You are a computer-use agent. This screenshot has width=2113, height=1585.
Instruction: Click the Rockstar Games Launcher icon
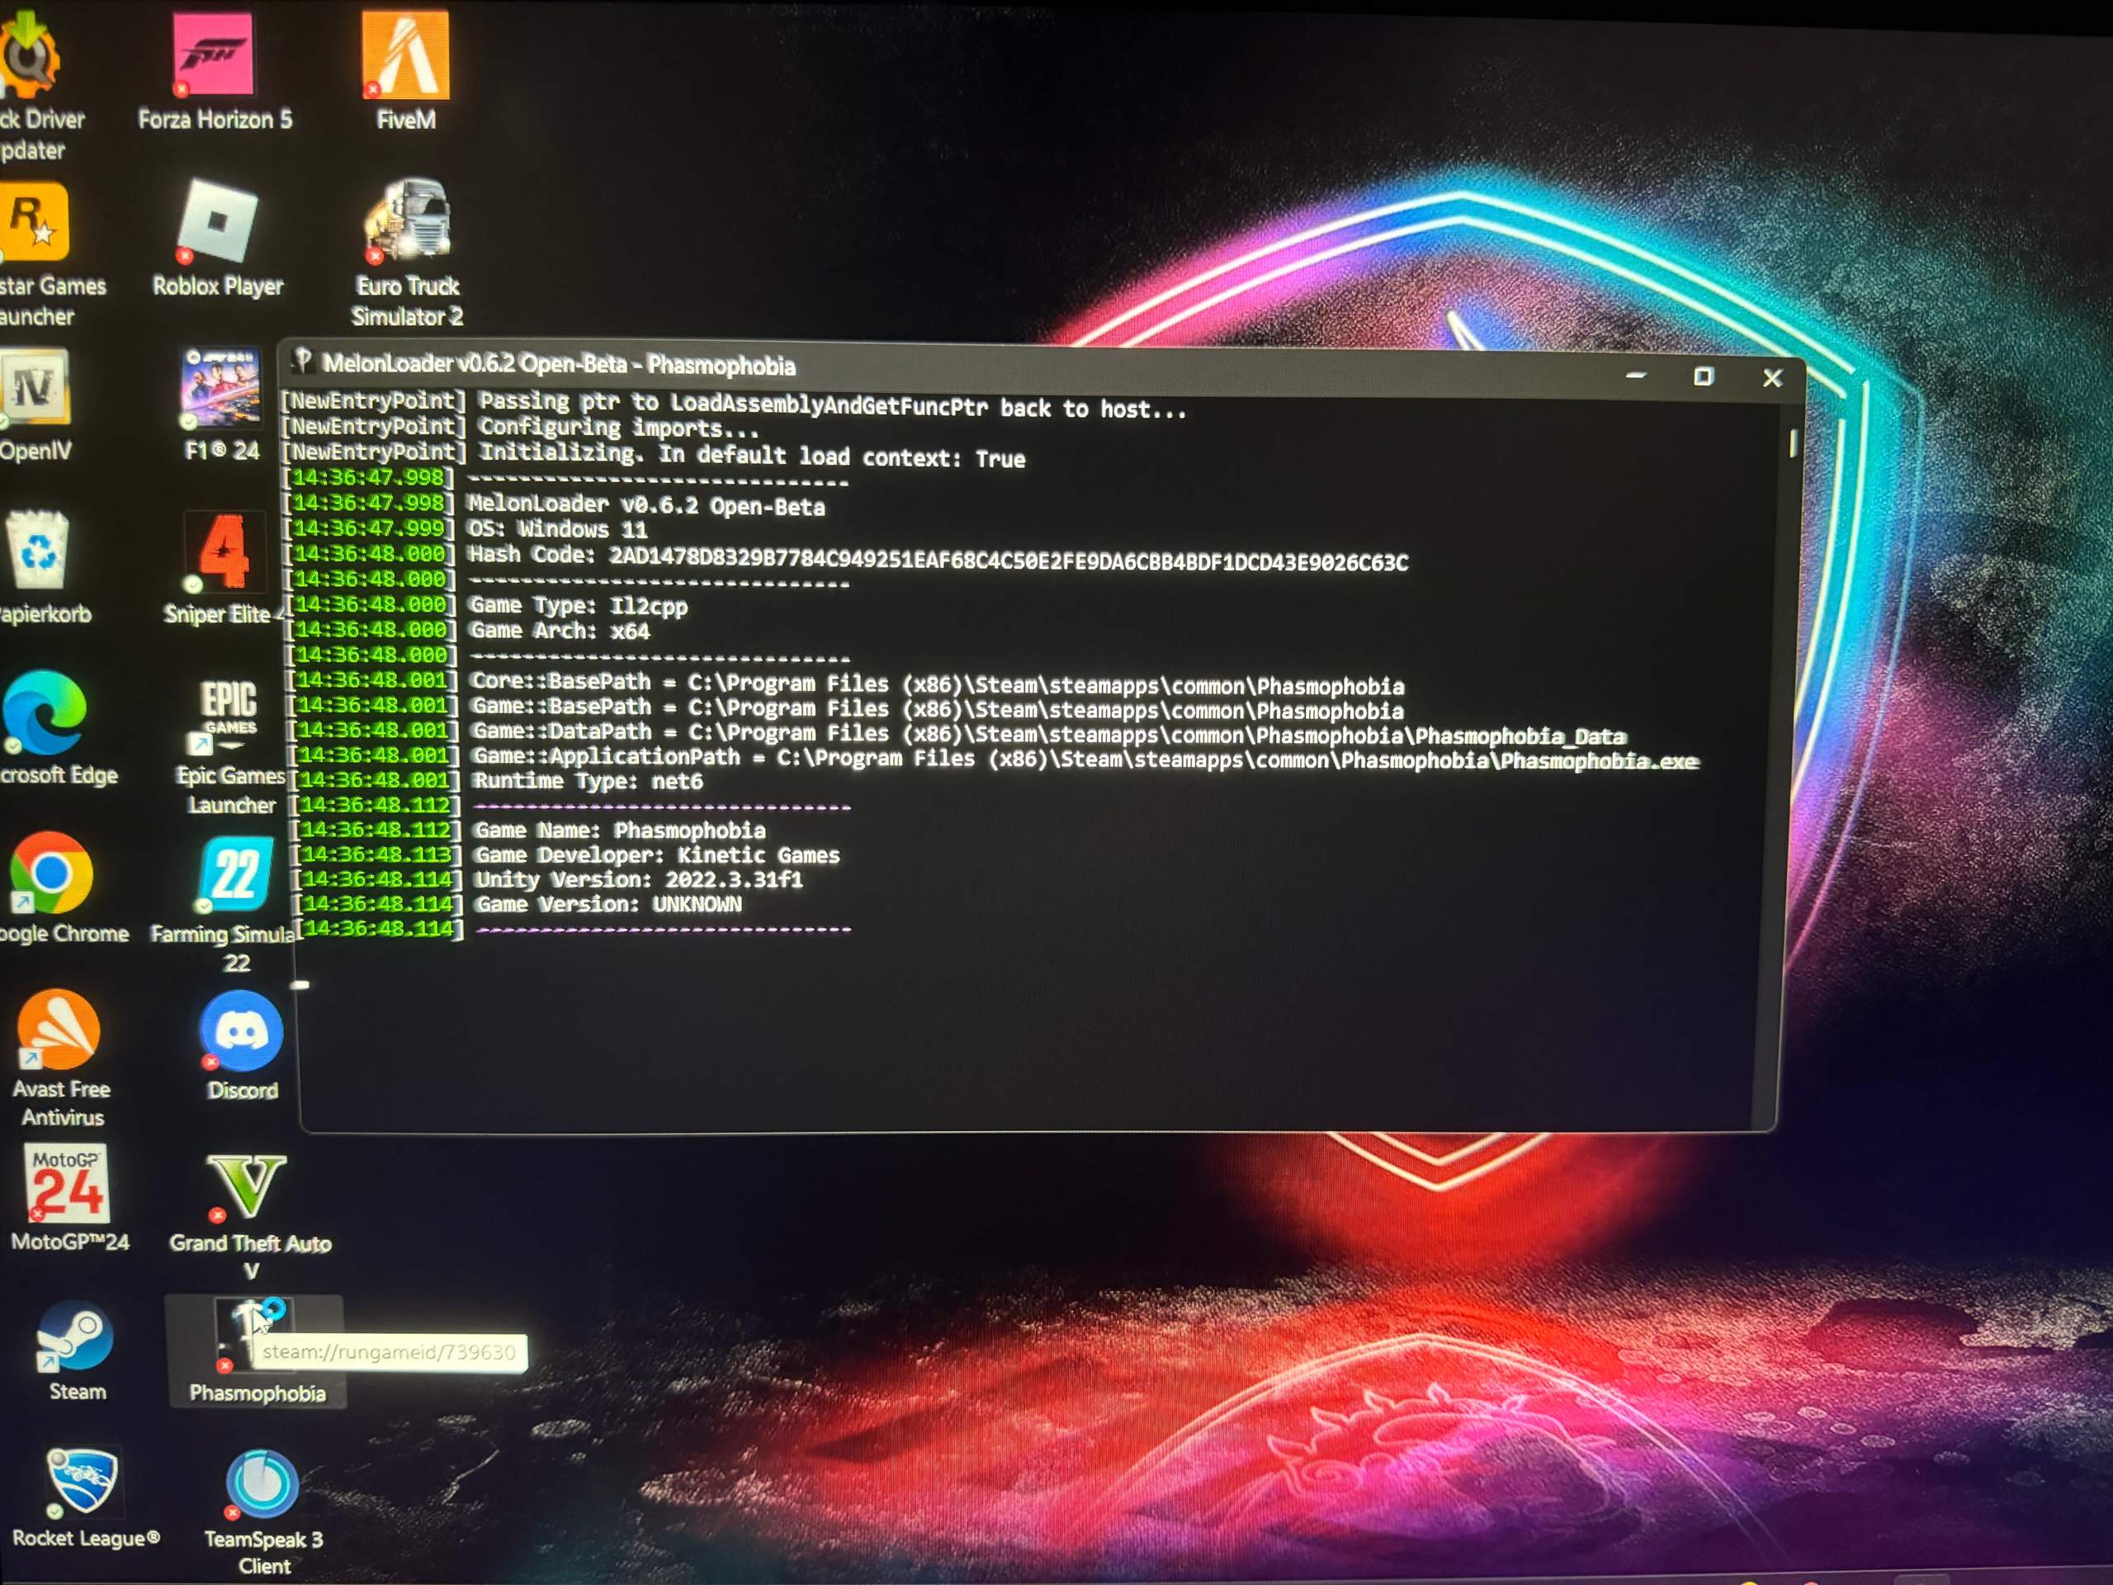click(38, 254)
